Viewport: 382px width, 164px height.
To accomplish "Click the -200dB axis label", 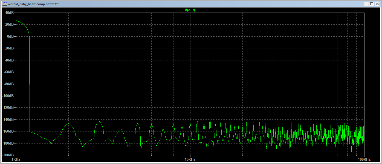I will pos(8,155).
